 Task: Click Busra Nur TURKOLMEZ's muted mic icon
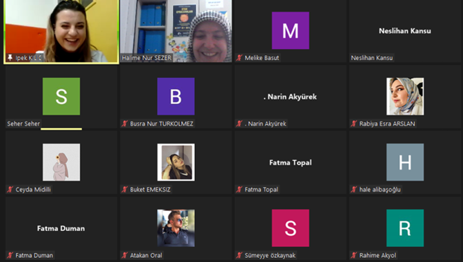[125, 124]
